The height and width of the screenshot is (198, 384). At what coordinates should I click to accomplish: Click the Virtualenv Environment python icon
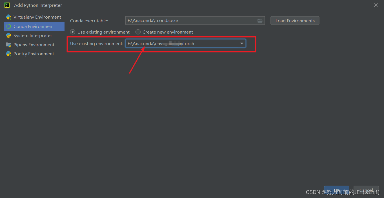coord(8,17)
